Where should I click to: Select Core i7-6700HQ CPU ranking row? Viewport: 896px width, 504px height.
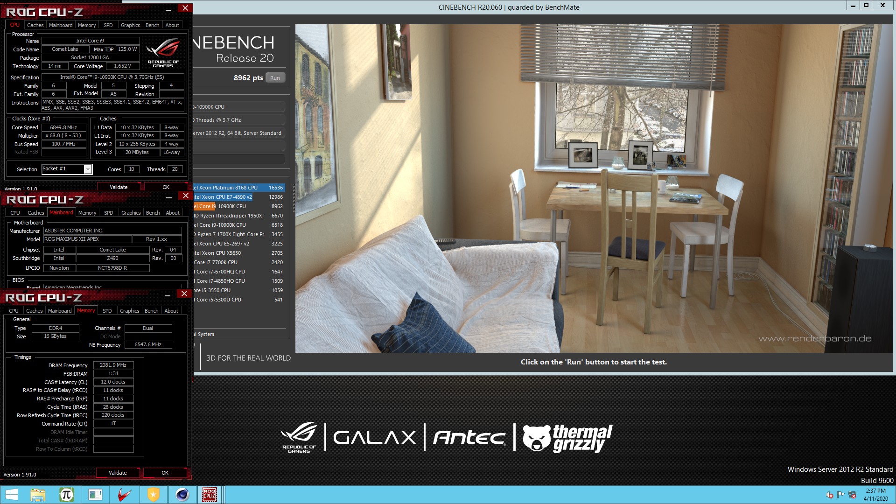(x=239, y=272)
